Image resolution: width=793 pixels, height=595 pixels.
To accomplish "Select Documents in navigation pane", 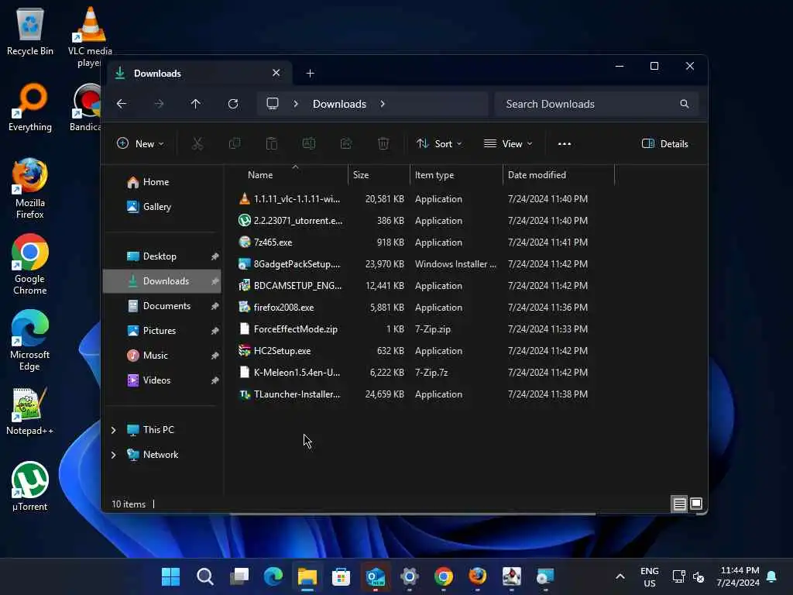I will point(162,306).
